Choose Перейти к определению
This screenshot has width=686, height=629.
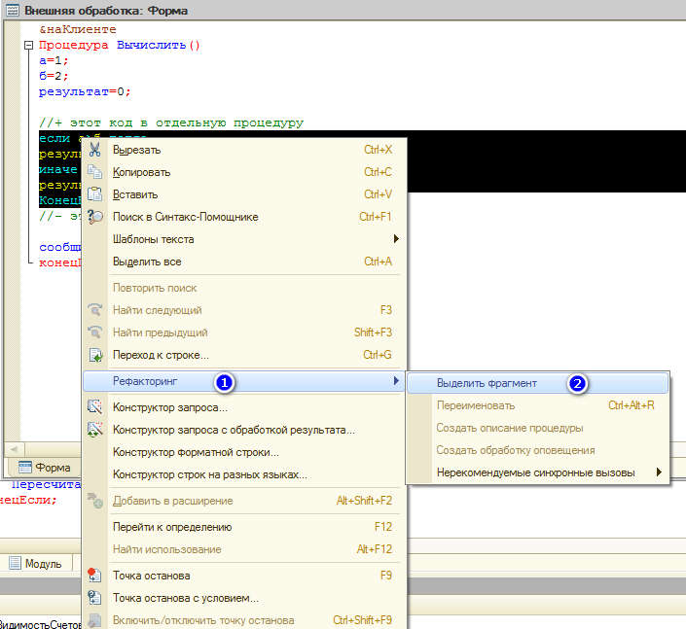(x=172, y=527)
